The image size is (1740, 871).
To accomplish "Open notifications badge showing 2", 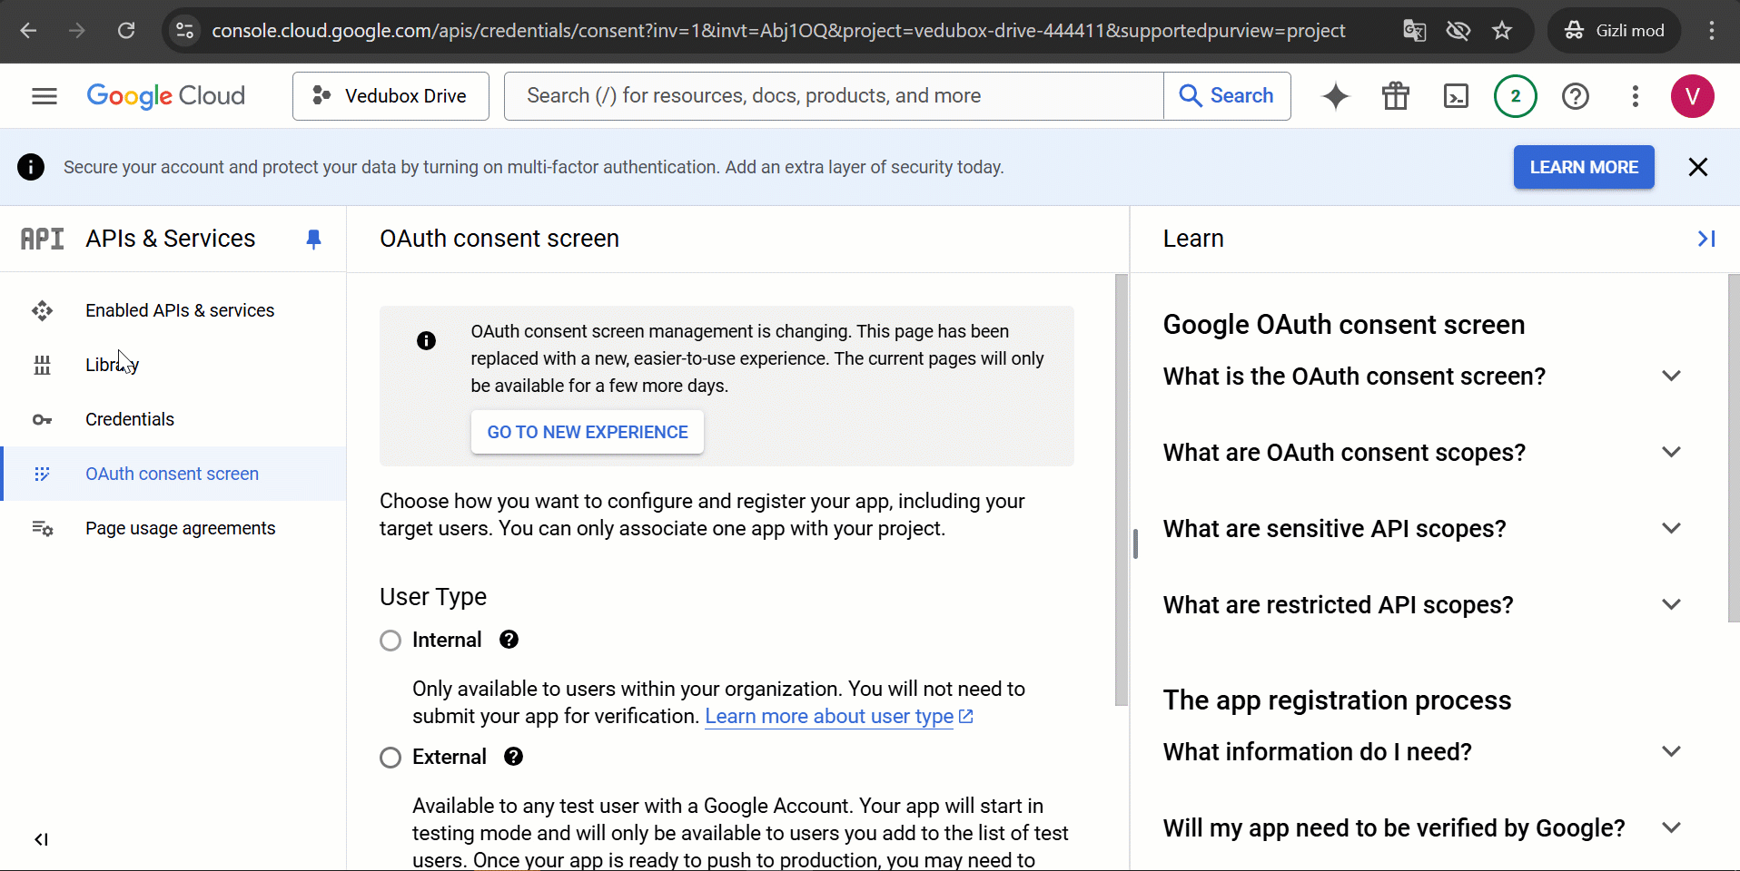I will pos(1515,96).
